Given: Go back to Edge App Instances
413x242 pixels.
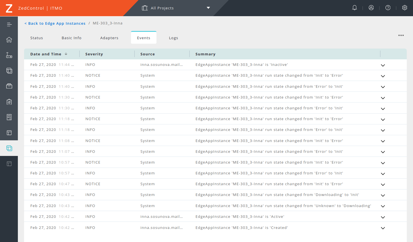Looking at the screenshot, I should [55, 23].
